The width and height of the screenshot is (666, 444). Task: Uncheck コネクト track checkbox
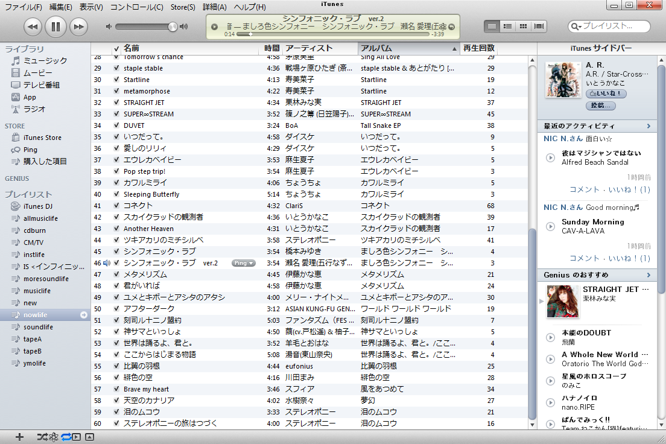[x=116, y=206]
